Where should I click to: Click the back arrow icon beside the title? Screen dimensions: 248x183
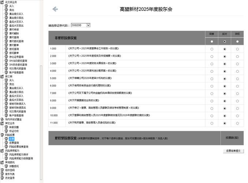point(55,9)
